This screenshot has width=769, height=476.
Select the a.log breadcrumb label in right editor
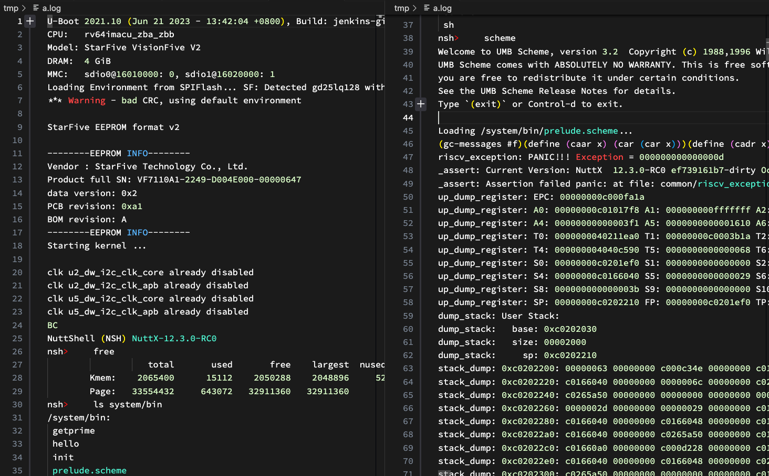coord(442,8)
